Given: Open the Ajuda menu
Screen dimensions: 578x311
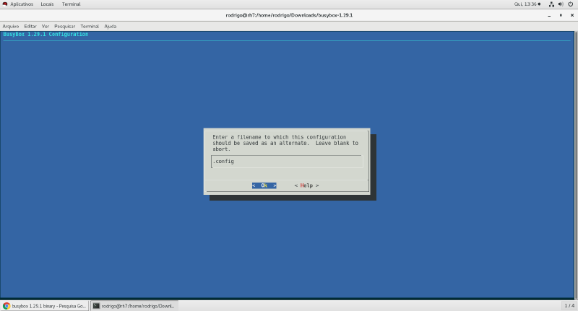Looking at the screenshot, I should (110, 26).
